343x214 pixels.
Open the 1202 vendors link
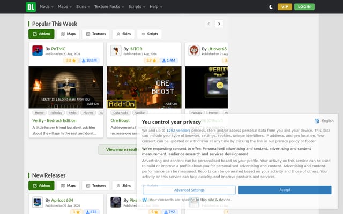178,131
